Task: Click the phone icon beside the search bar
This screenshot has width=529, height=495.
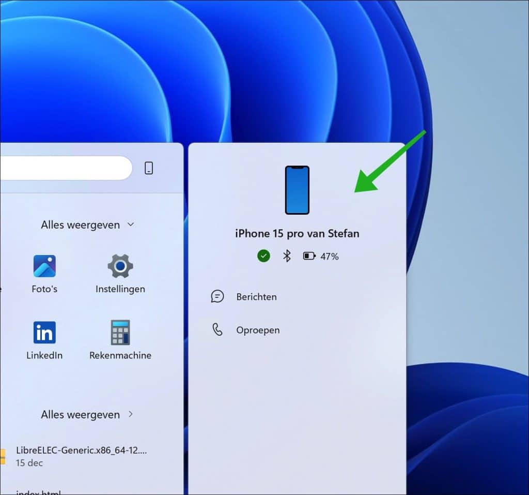Action: (x=149, y=168)
